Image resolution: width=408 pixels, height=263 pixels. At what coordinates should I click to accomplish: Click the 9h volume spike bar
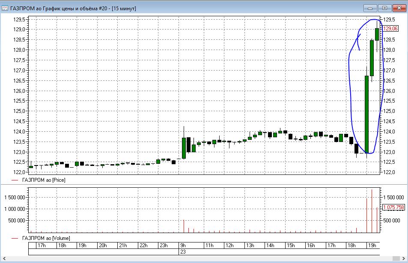184,227
